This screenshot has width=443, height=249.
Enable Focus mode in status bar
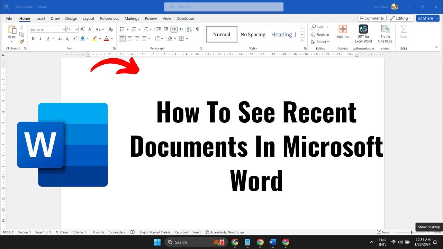(x=383, y=232)
